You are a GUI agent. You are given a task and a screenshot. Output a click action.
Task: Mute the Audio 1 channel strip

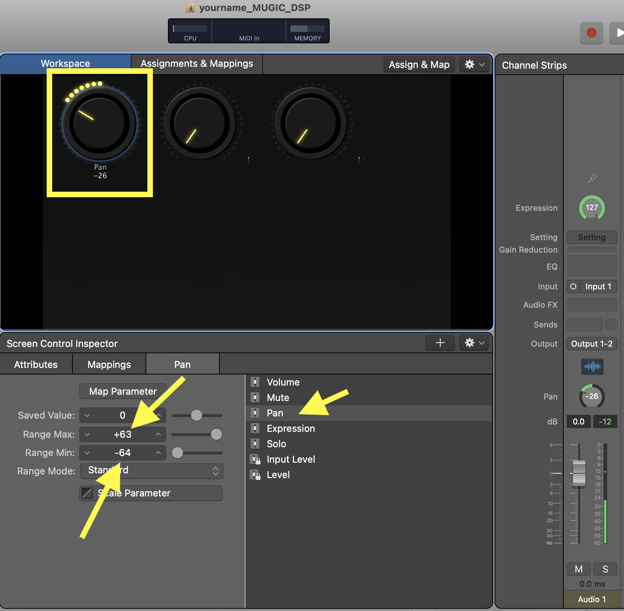pos(578,569)
